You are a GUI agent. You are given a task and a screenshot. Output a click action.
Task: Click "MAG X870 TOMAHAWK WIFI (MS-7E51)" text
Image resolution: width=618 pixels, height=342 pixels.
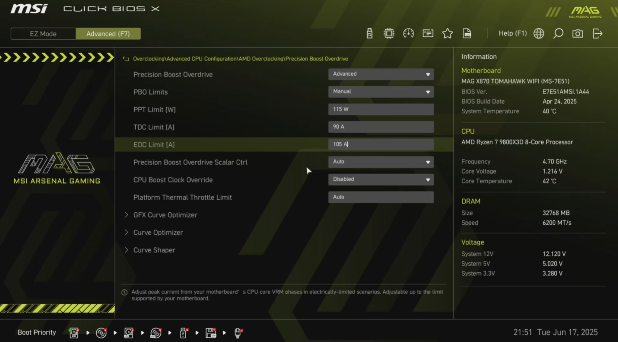coord(516,81)
